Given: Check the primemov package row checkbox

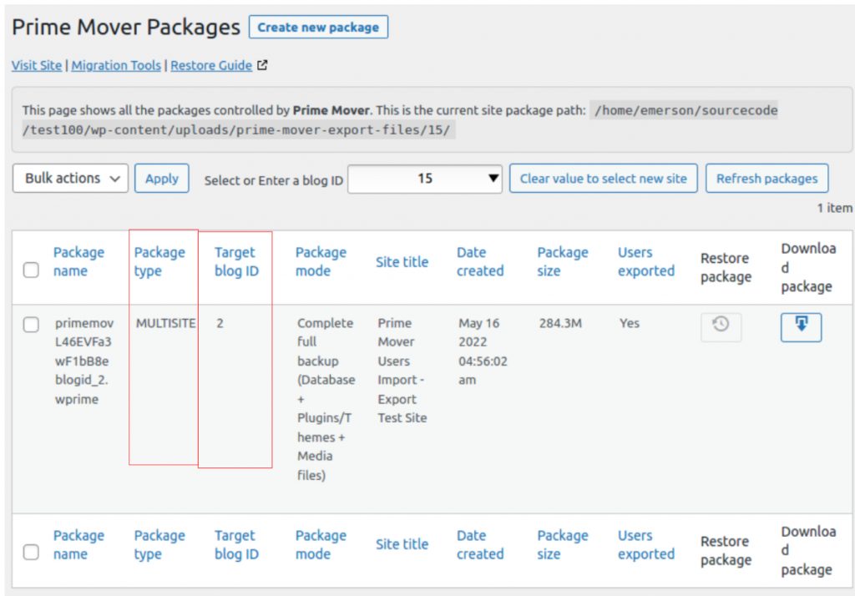Looking at the screenshot, I should coord(31,325).
